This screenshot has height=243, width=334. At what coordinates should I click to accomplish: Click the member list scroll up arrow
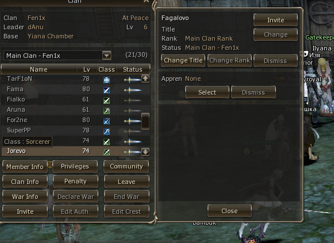pyautogui.click(x=145, y=79)
